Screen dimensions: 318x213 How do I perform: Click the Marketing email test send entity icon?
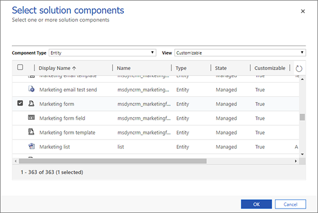point(31,89)
